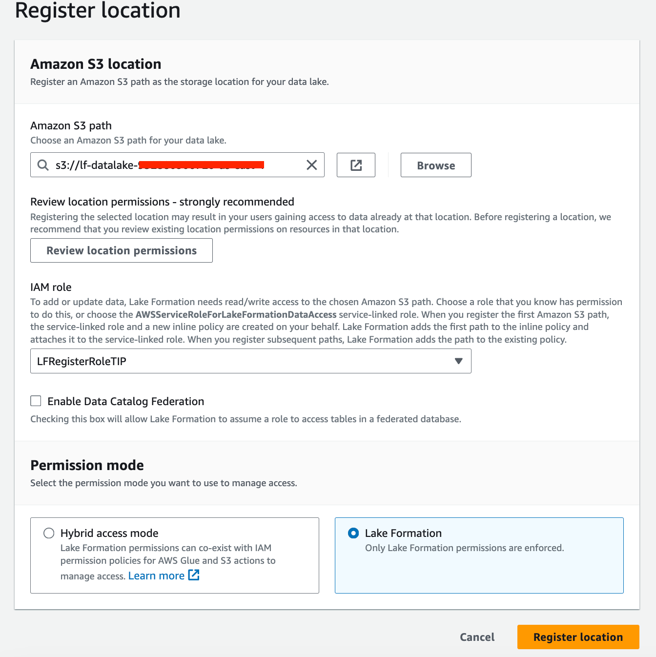Click the Lake Formation option title text
Screen dimensions: 656x657
point(403,533)
